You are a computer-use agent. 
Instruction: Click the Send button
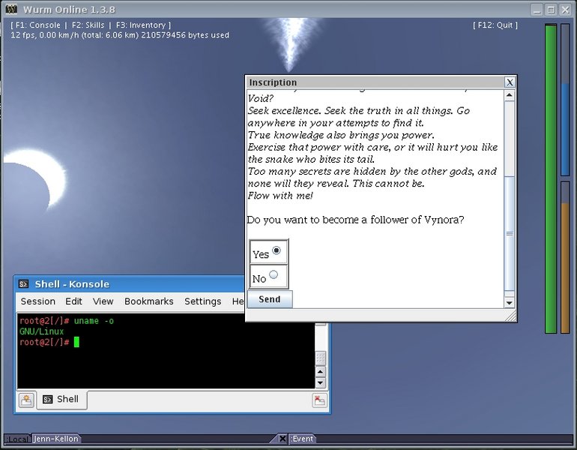pyautogui.click(x=270, y=299)
